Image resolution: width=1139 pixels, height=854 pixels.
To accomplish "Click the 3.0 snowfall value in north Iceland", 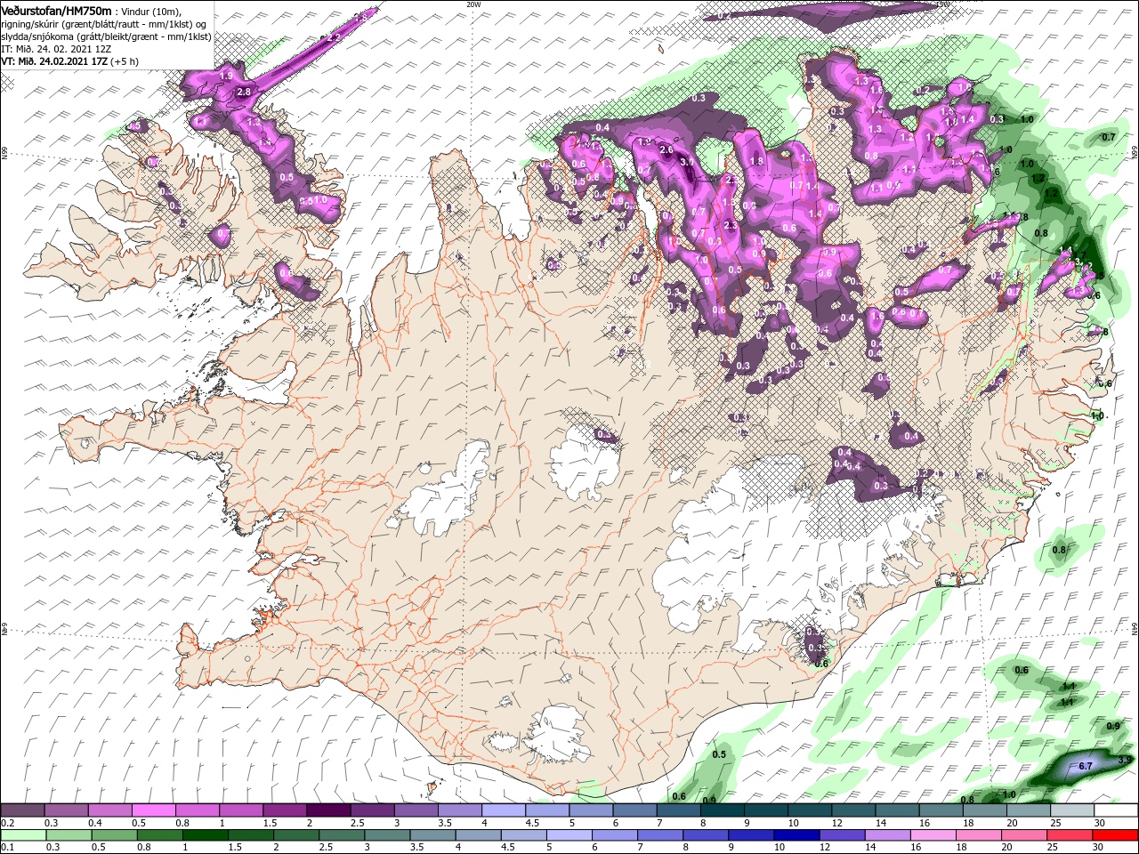I will (686, 162).
